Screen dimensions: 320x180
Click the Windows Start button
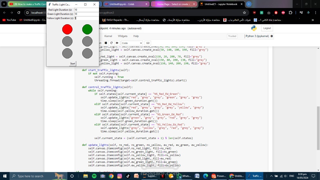click(x=5, y=176)
